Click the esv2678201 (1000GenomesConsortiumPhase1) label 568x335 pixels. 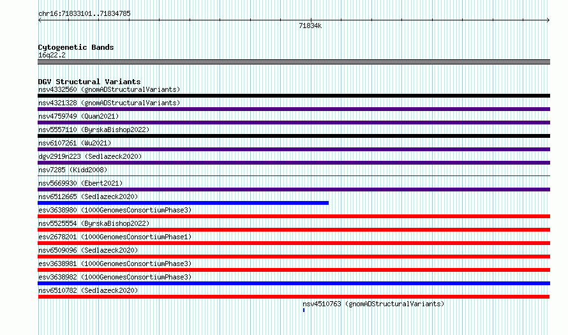[115, 237]
